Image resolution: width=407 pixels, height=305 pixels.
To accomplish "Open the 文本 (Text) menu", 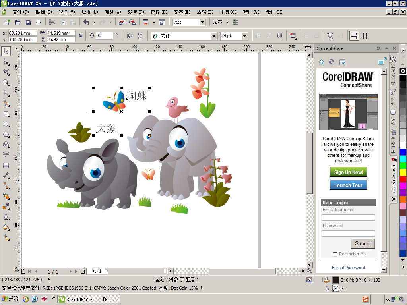I will tap(181, 12).
